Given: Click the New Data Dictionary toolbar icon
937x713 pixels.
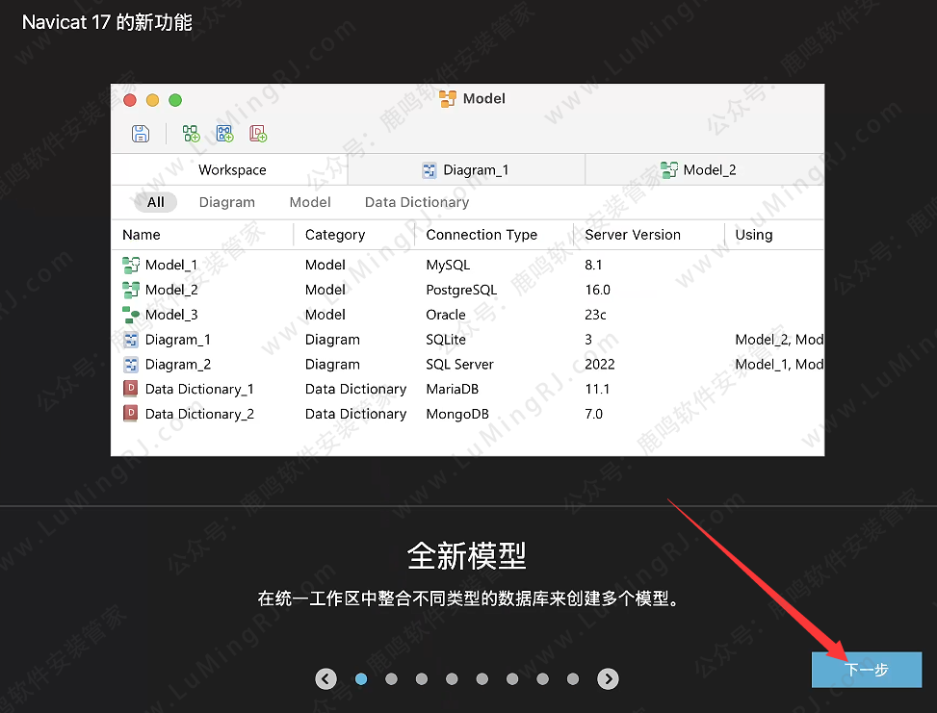Looking at the screenshot, I should pos(257,133).
